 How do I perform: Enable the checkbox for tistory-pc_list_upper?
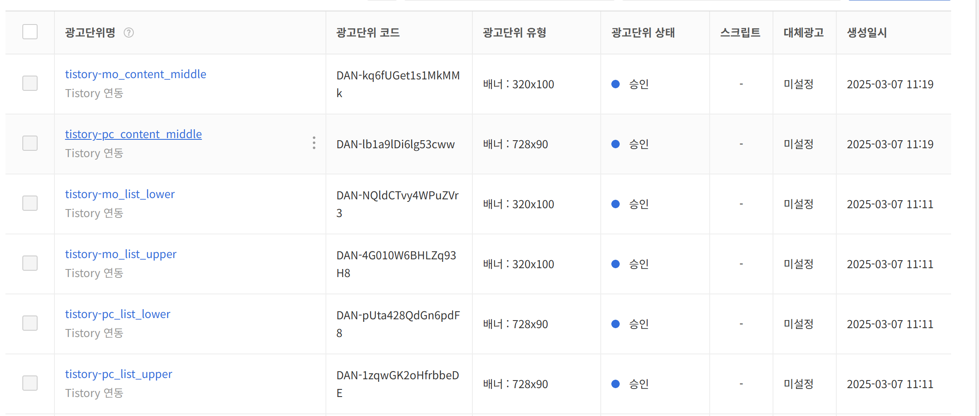tap(30, 383)
